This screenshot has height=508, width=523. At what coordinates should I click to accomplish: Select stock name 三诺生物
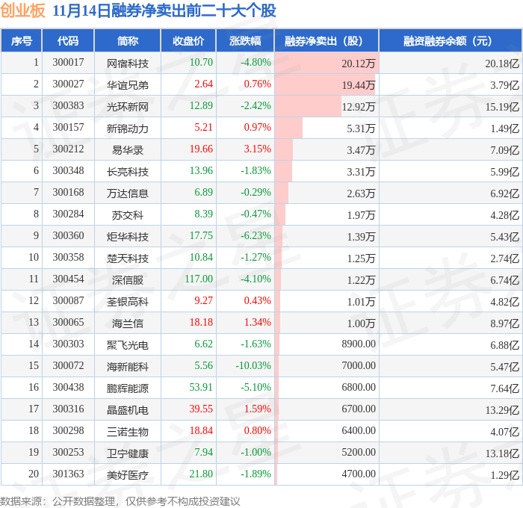(128, 432)
